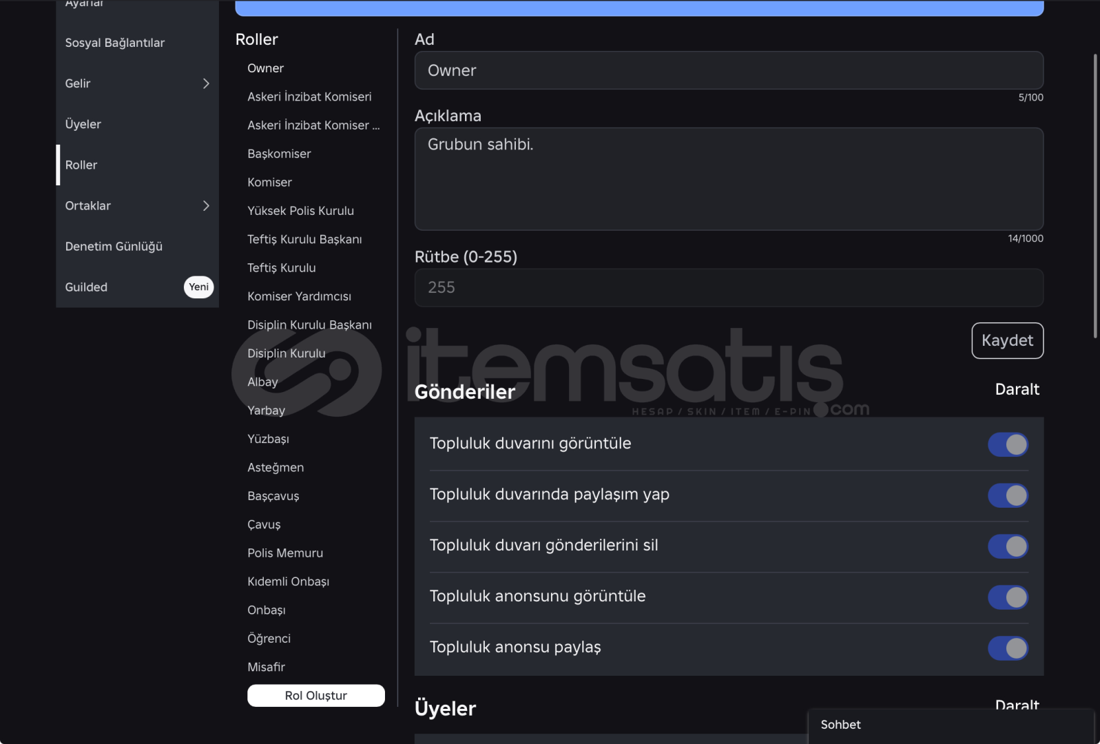Click the Açıklama text area

(x=729, y=179)
